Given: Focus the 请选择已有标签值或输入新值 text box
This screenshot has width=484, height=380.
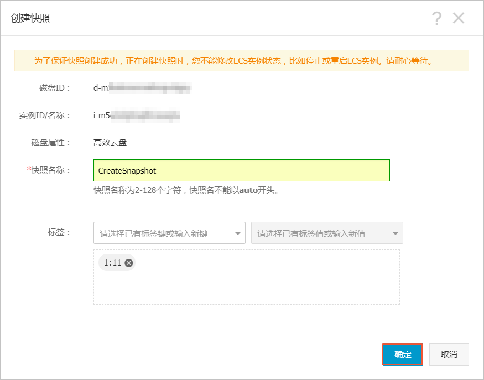Looking at the screenshot, I should click(321, 233).
